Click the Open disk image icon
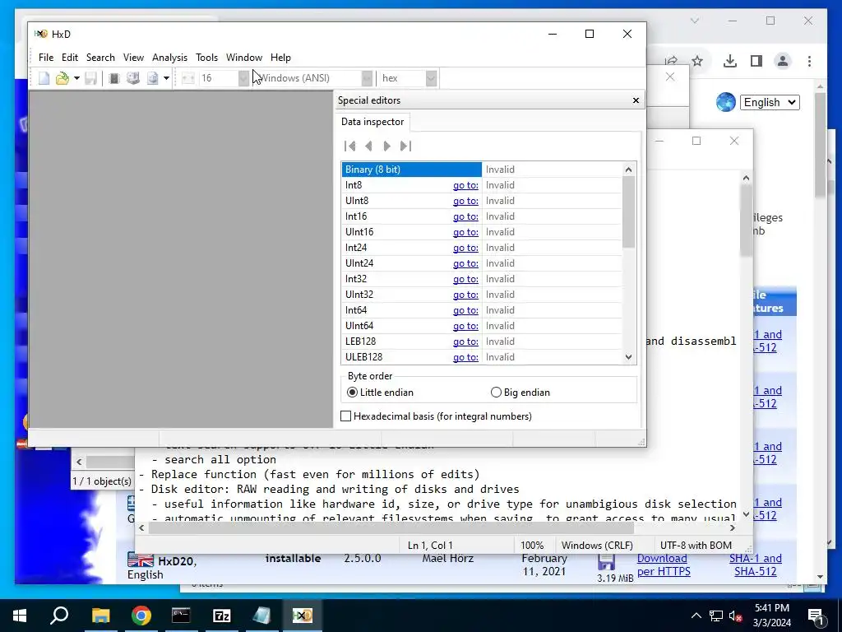 [x=152, y=78]
